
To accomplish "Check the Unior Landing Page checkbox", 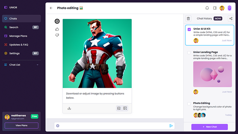I will tap(189, 53).
